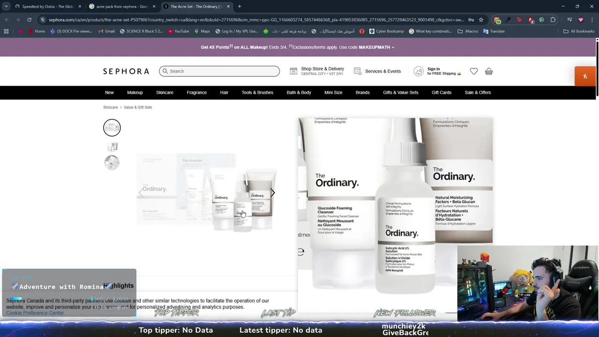Open the Bath & Body menu
The width and height of the screenshot is (599, 337).
(299, 93)
